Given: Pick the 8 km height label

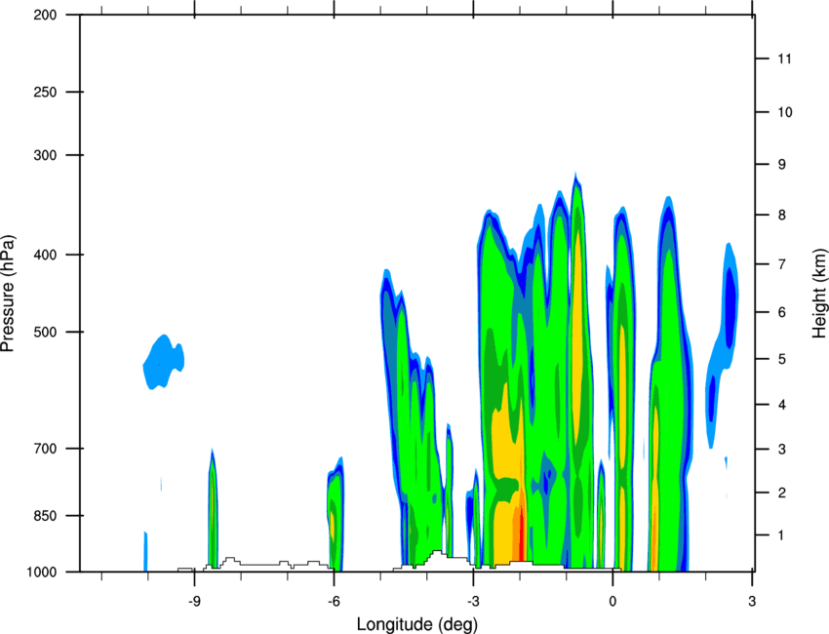Looking at the screenshot, I should click(x=781, y=215).
